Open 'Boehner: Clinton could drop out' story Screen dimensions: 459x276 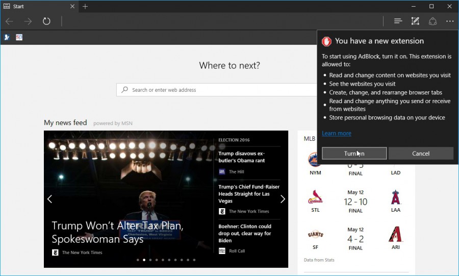[245, 233]
